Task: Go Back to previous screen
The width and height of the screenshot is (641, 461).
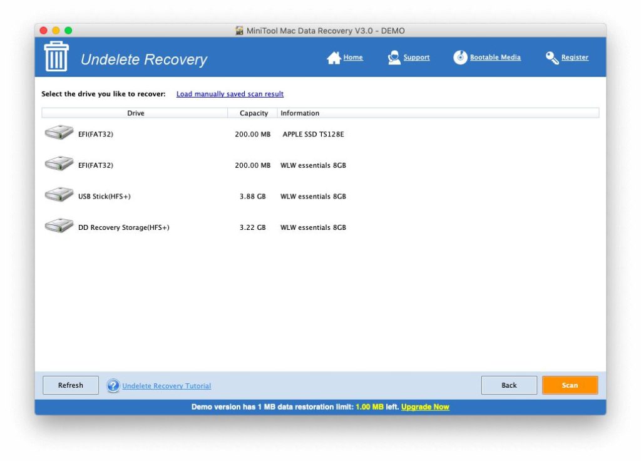Action: [x=509, y=385]
